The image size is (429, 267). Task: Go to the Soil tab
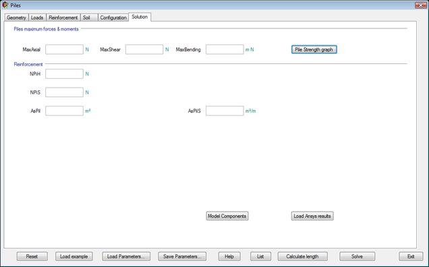tap(89, 18)
